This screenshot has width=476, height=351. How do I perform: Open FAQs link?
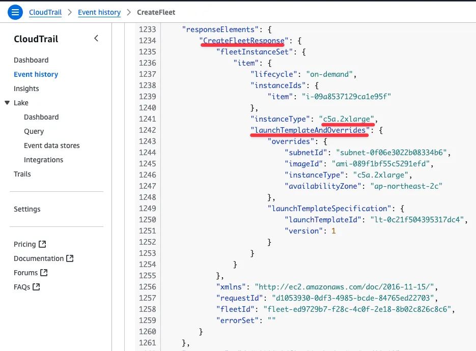(22, 287)
